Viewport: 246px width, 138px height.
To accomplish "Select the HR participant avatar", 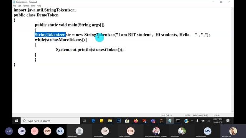I will coord(22,131).
